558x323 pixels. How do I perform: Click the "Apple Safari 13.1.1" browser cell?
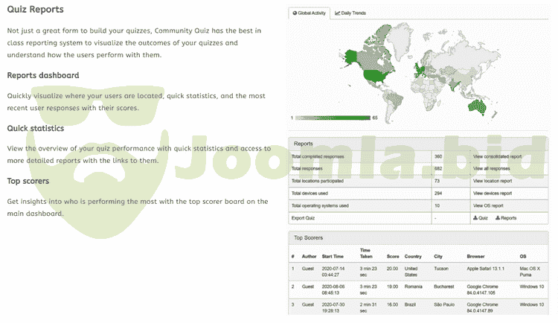click(x=485, y=269)
